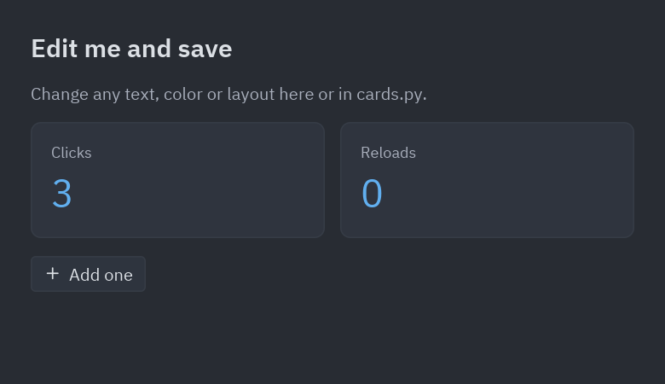Click the word 'any' in the description

[x=107, y=95]
